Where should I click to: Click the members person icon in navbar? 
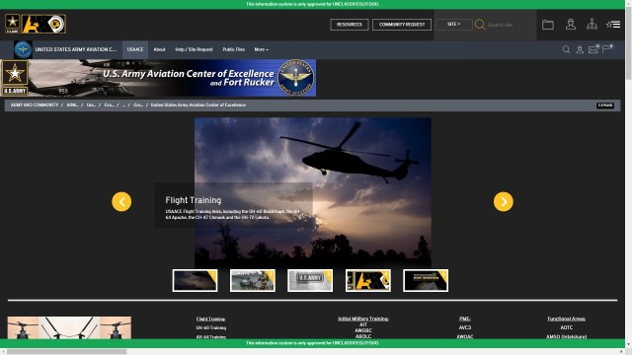(x=580, y=49)
